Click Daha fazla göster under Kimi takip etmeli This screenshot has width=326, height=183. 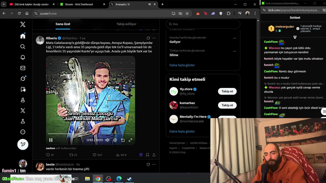[x=182, y=131]
